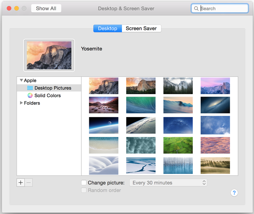Screen dimensions: 254x214
Task: Click the minus remove folder button
Action: [x=29, y=183]
